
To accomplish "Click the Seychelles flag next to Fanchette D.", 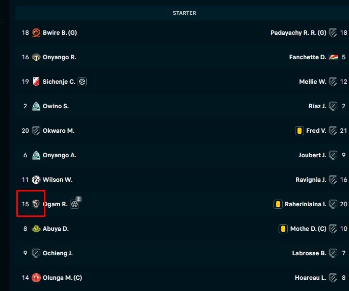I will (x=333, y=57).
